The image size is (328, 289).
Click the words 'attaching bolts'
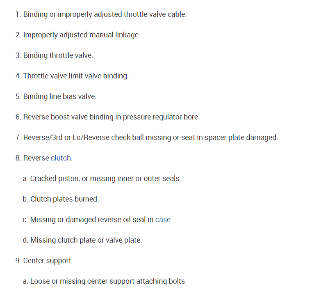[160, 281]
